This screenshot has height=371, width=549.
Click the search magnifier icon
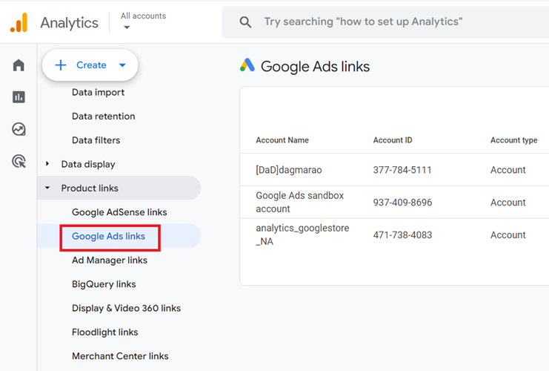pyautogui.click(x=245, y=22)
